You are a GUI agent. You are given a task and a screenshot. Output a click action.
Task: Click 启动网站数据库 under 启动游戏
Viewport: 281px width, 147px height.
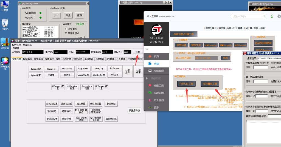click(x=263, y=43)
